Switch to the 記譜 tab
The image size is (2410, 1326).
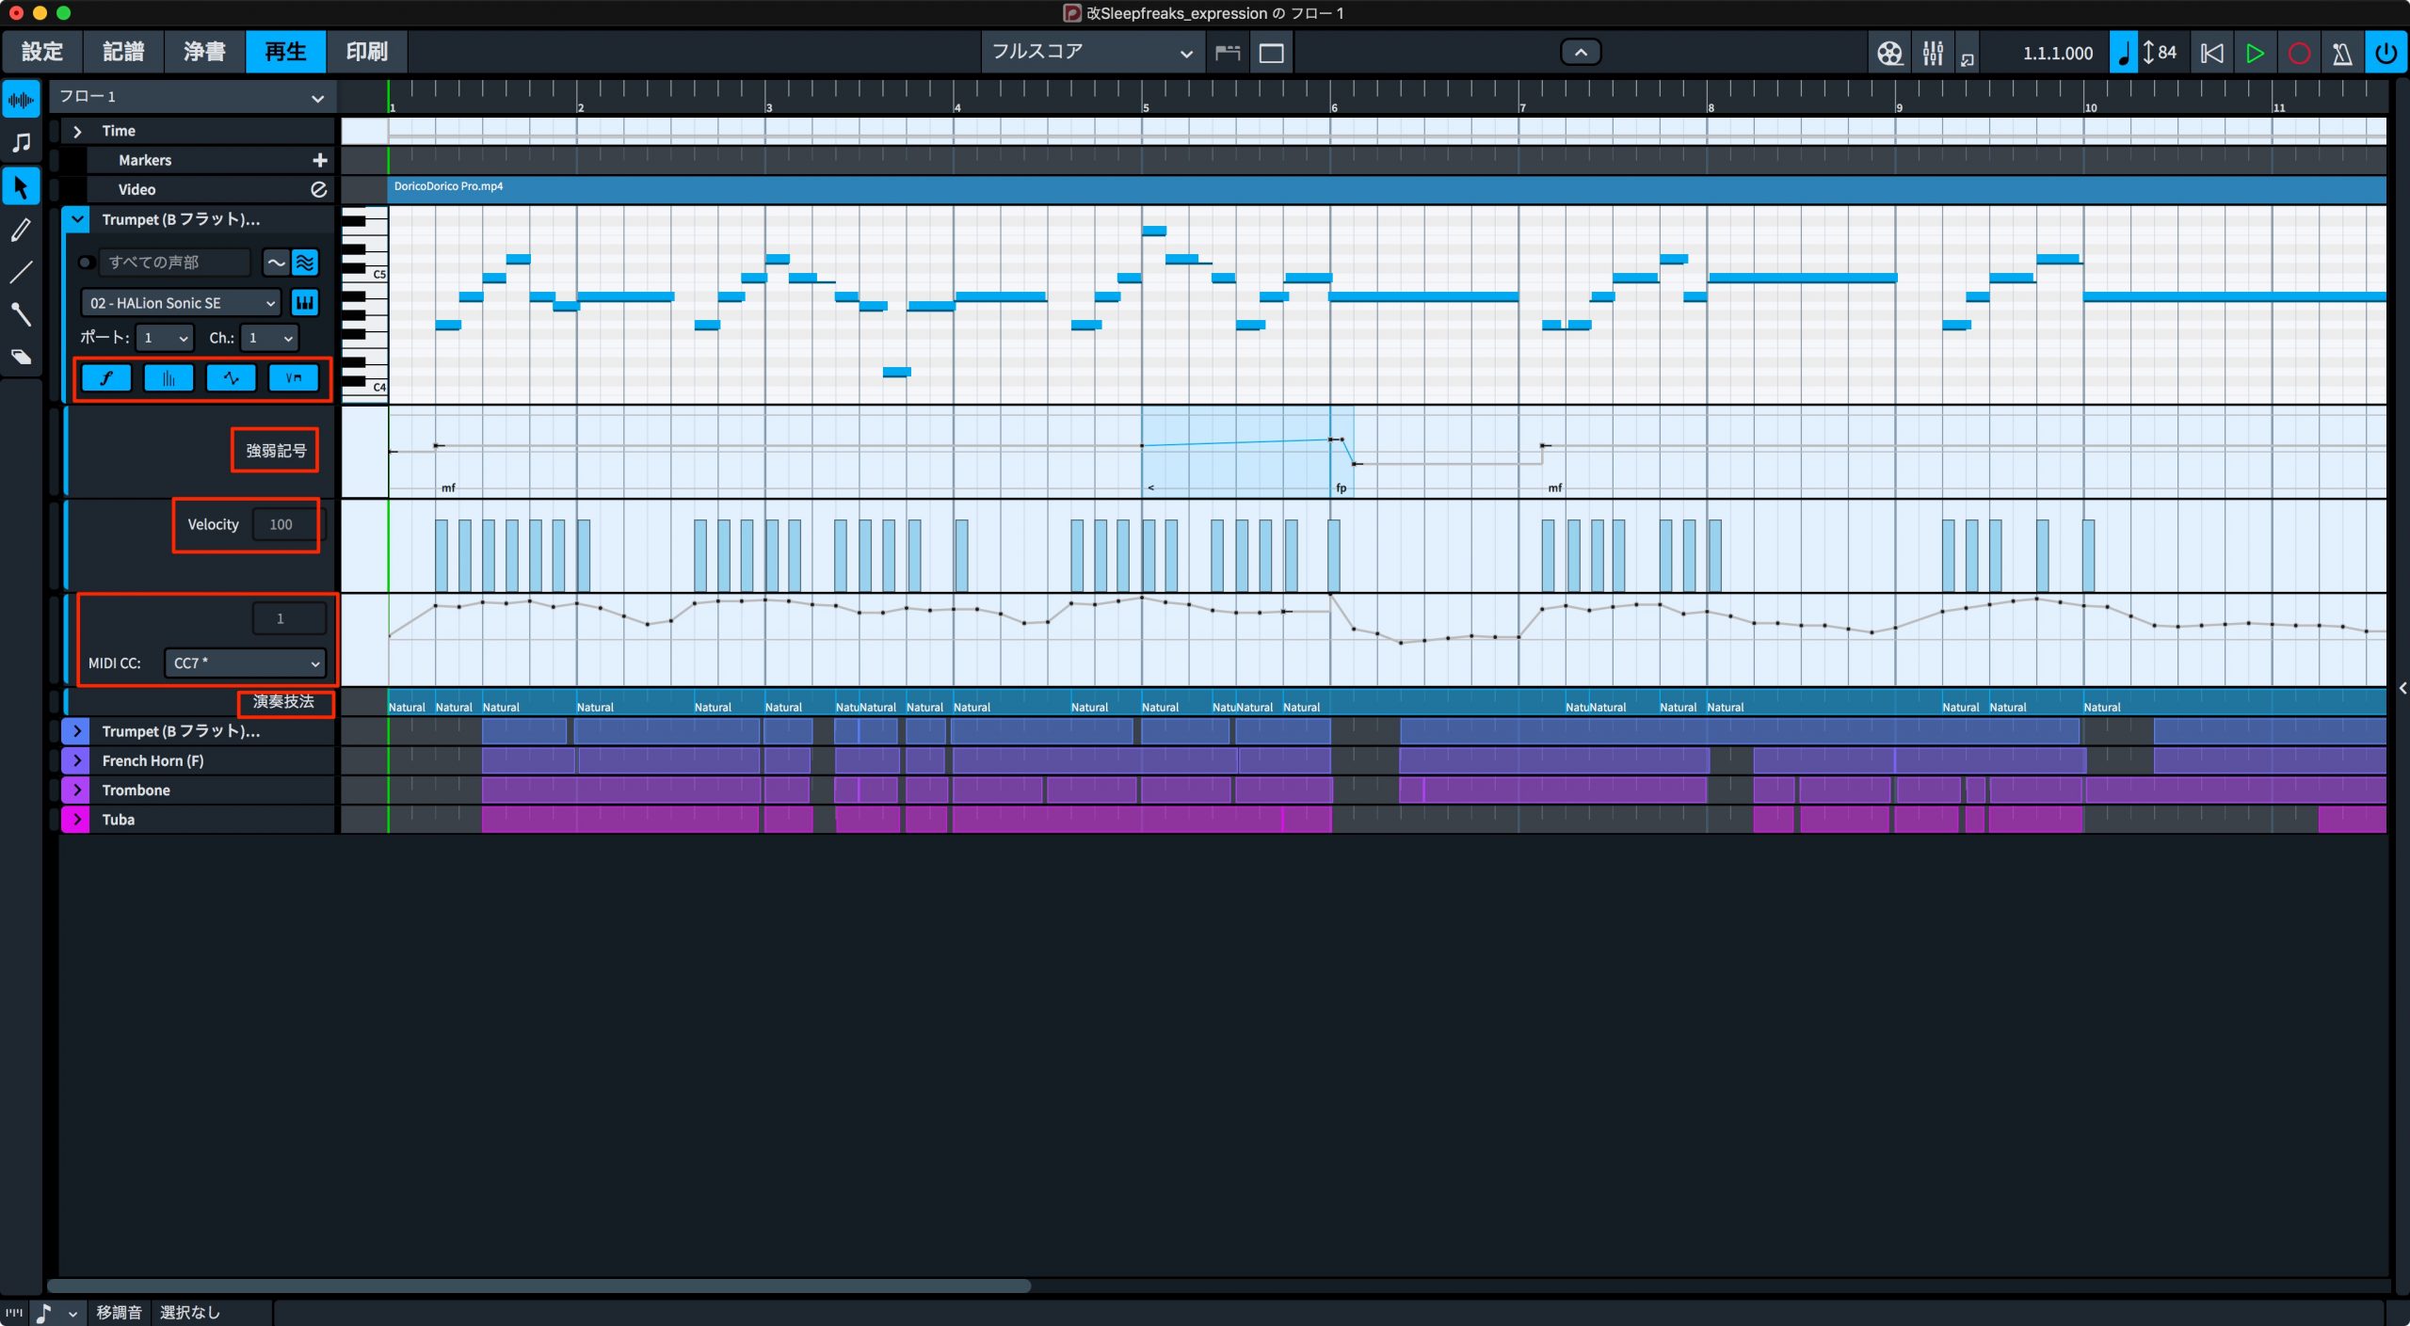coord(123,52)
